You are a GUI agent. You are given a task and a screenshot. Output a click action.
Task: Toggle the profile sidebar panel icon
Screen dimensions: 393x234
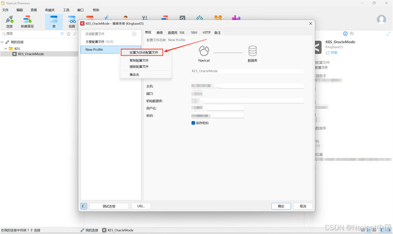point(84,206)
